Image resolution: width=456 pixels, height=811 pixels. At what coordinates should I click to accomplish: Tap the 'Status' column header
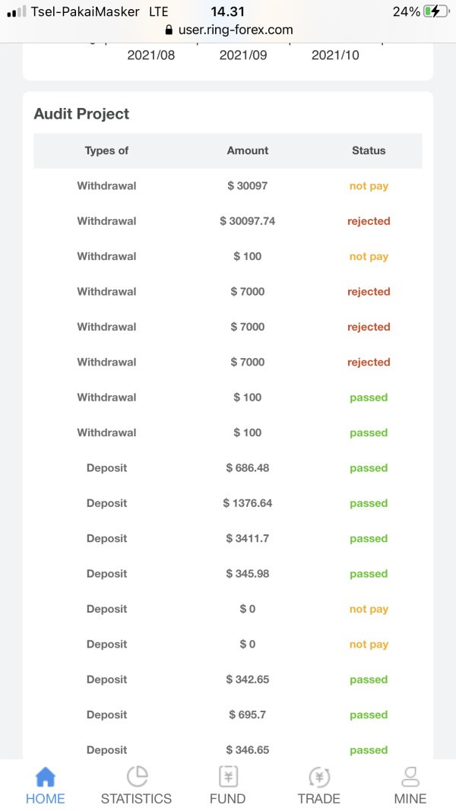pos(369,150)
